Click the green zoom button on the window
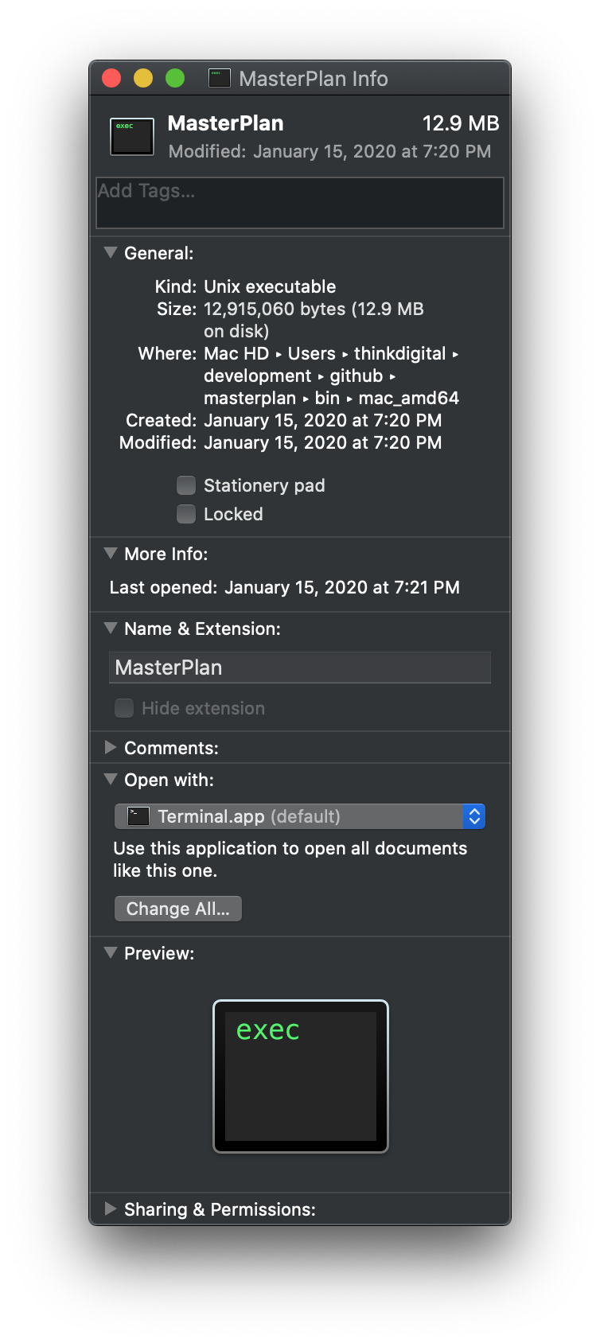Image resolution: width=600 pixels, height=1343 pixels. (x=174, y=78)
